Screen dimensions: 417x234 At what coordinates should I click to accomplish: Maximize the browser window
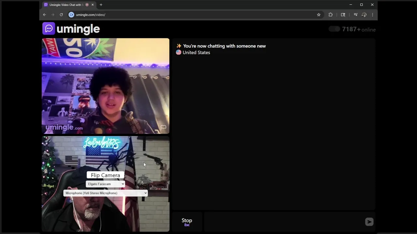click(x=361, y=5)
